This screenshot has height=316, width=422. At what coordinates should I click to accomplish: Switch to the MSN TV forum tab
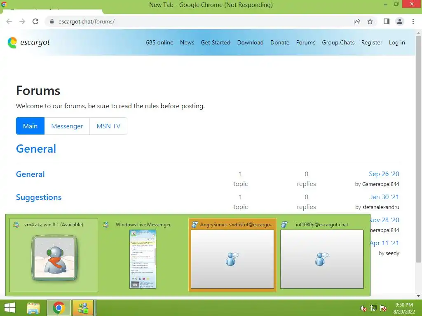click(x=108, y=126)
